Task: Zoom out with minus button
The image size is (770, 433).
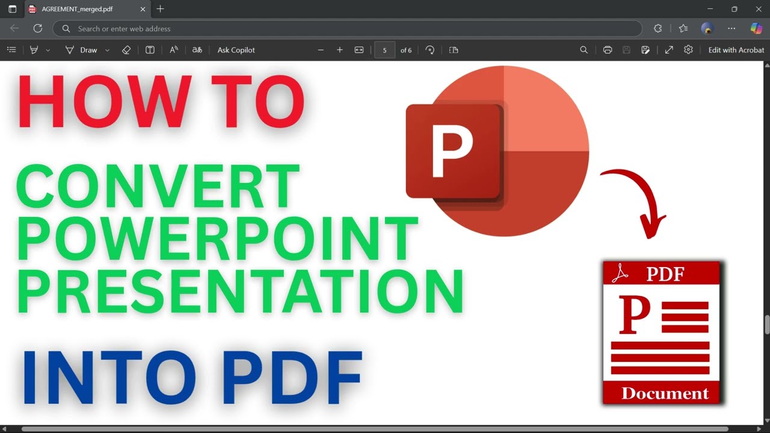Action: [321, 50]
